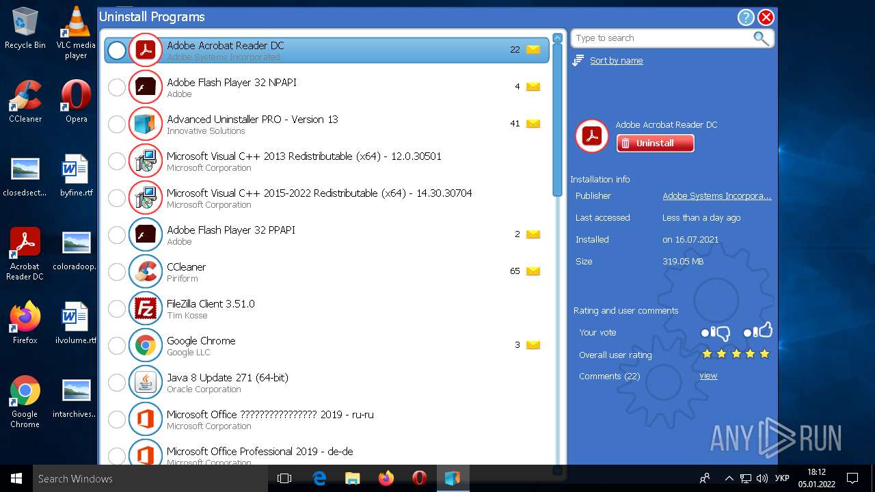
Task: Click the sort order icon
Action: [578, 61]
